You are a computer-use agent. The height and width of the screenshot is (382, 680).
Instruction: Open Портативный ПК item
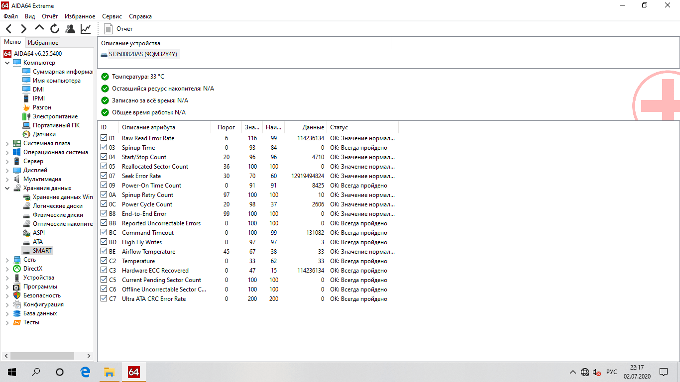[51, 125]
